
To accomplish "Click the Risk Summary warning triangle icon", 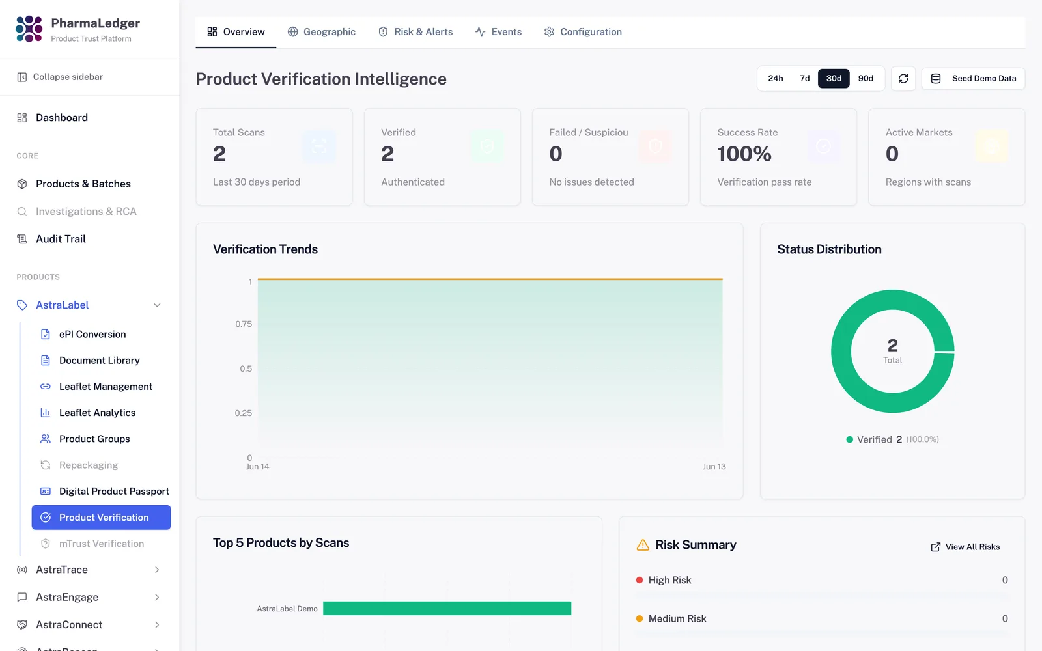I will pos(643,545).
